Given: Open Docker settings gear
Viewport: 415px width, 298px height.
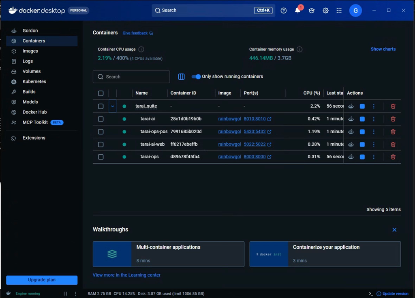Looking at the screenshot, I should pos(325,11).
